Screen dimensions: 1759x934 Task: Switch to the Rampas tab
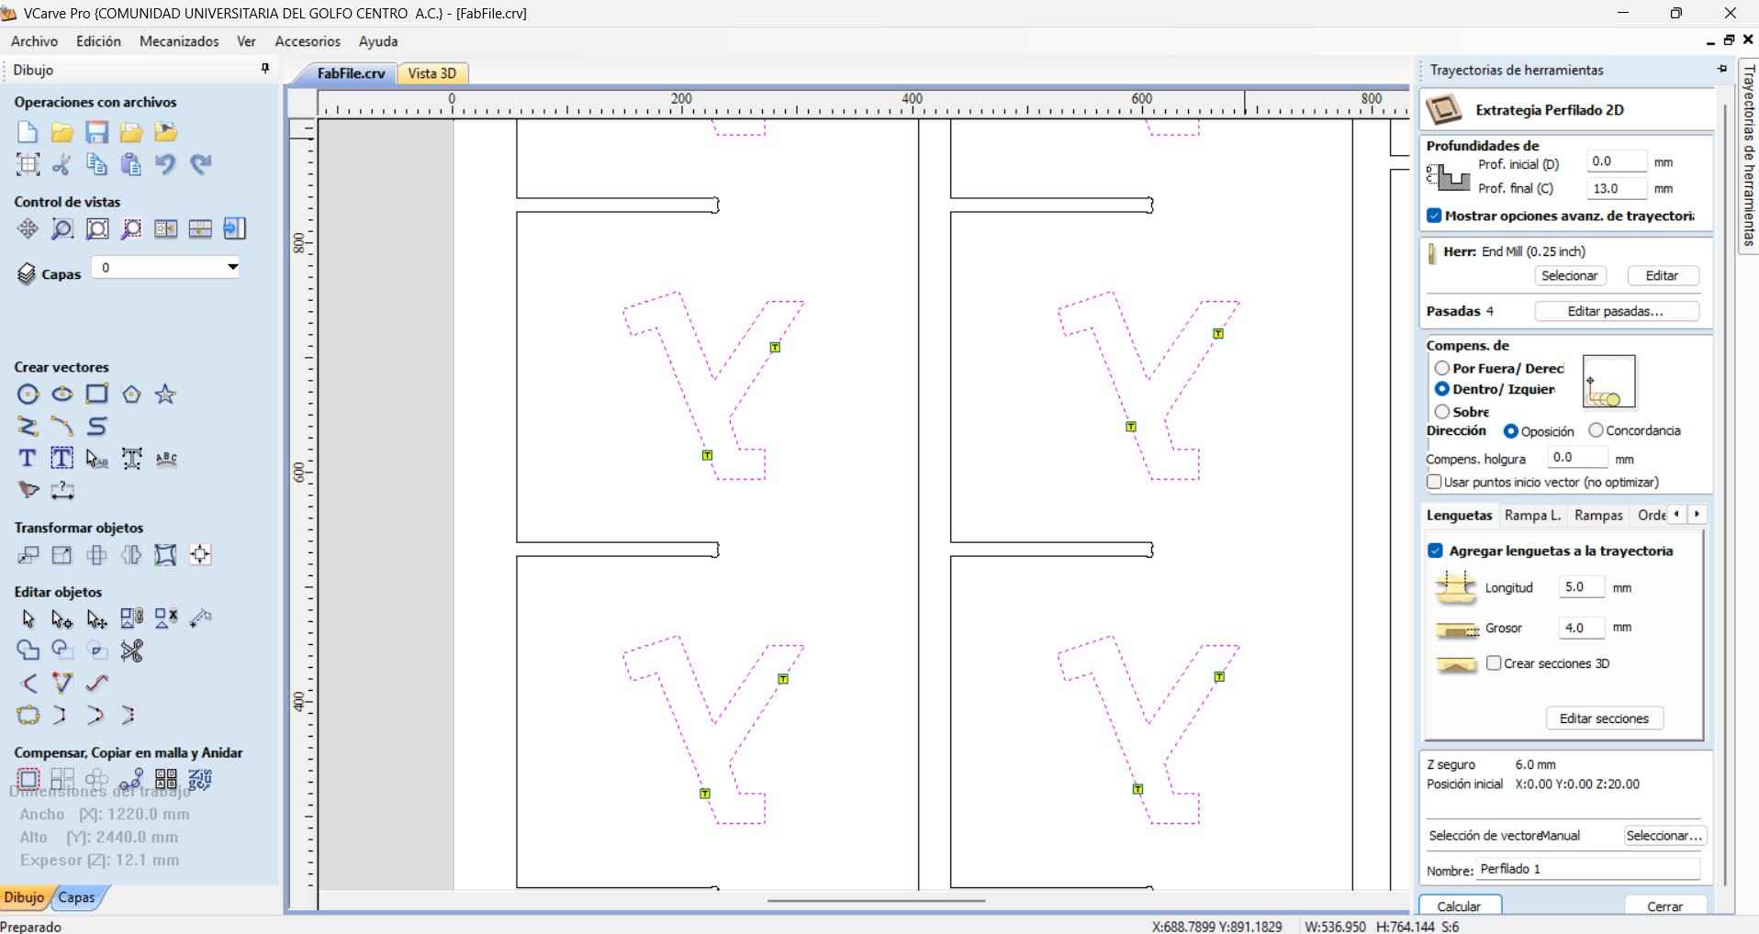(1598, 516)
